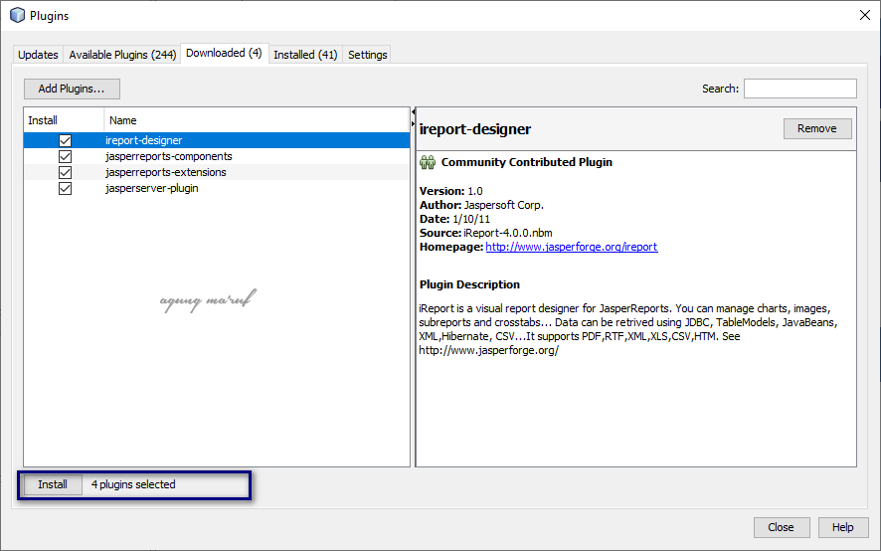Collapse split pane with left arrow
The height and width of the screenshot is (551, 881).
tap(413, 112)
